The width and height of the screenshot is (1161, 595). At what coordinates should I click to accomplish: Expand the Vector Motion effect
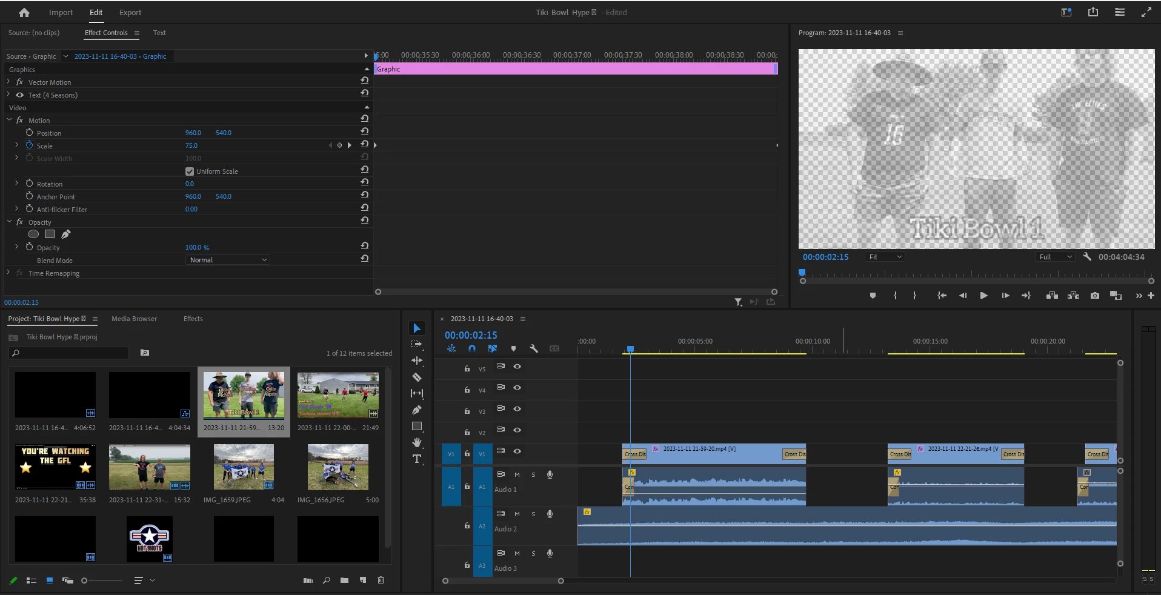click(8, 82)
